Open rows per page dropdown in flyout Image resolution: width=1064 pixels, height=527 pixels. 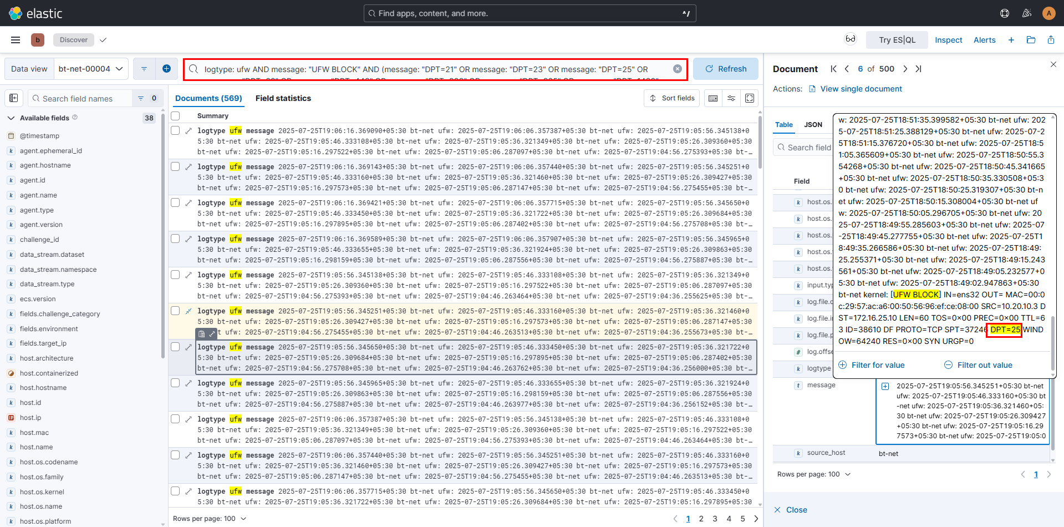[814, 474]
